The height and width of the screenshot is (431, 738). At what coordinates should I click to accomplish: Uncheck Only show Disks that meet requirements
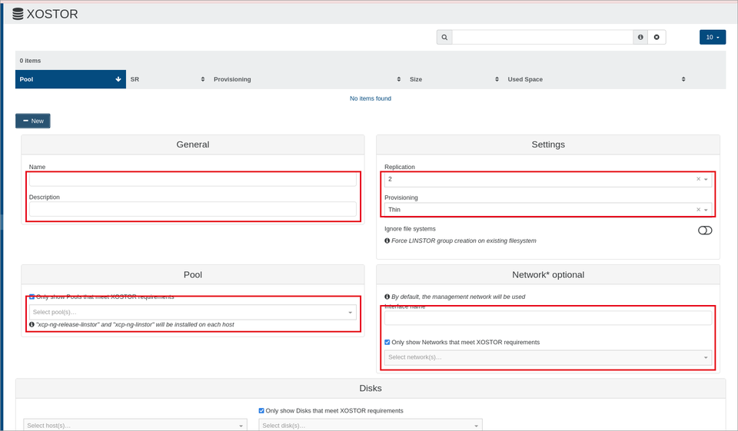pyautogui.click(x=261, y=411)
